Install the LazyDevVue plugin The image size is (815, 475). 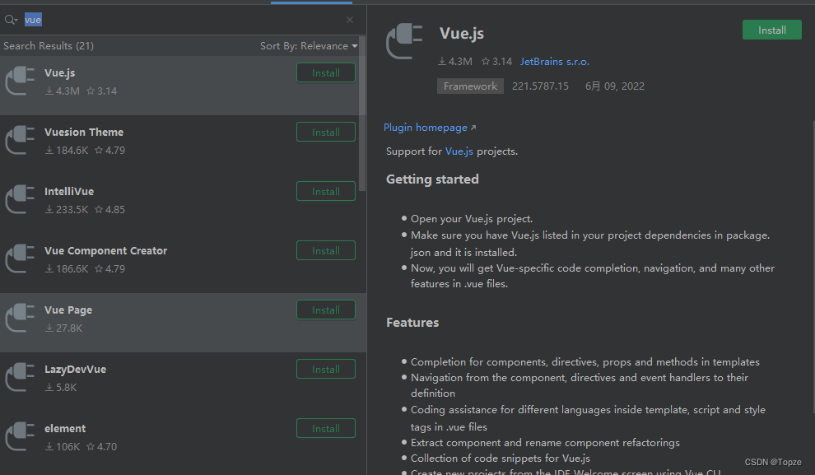point(326,369)
